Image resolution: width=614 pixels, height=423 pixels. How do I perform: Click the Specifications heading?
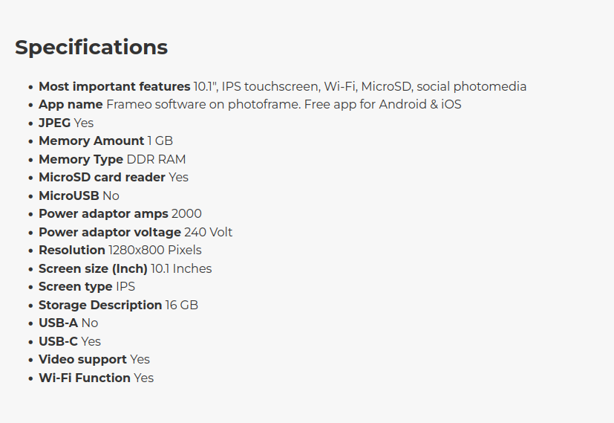pos(91,48)
